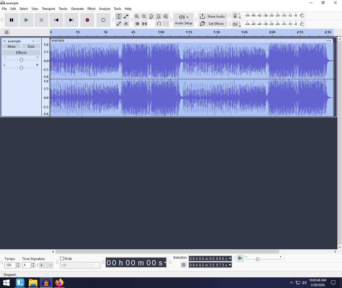The image size is (342, 288).
Task: Select the Draw pencil tool
Action: click(119, 24)
